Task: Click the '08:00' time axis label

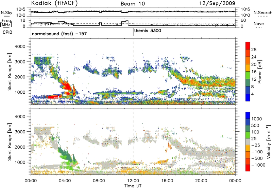Action: 99,181
